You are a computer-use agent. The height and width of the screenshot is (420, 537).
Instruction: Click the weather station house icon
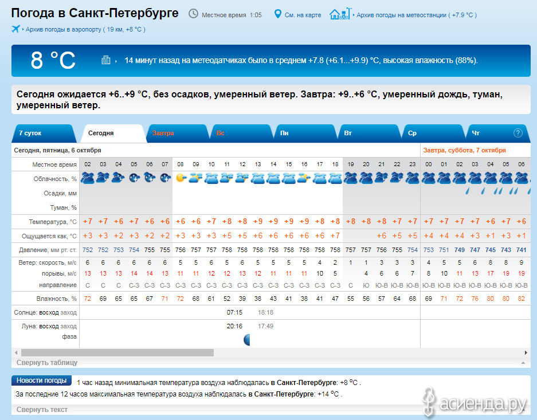tap(340, 14)
